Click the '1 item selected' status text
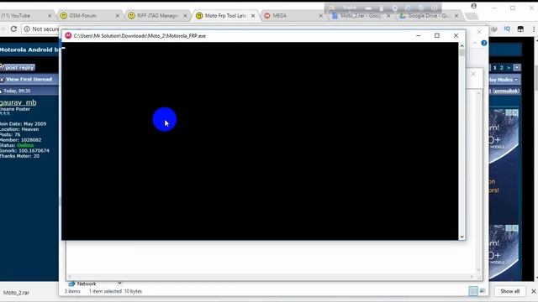This screenshot has width=538, height=302. pos(105,291)
